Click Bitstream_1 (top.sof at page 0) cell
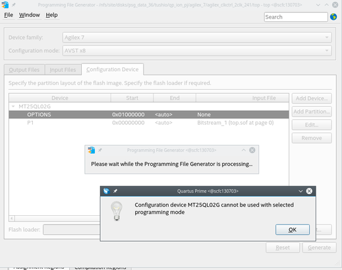 point(235,123)
